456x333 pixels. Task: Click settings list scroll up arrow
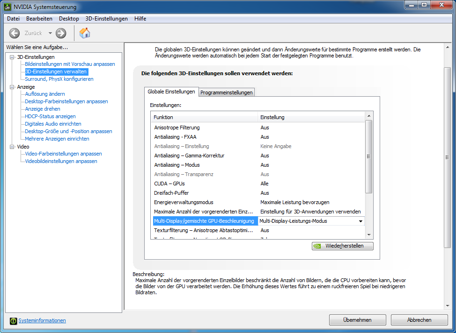(369, 116)
